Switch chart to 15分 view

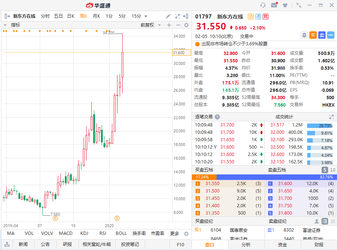tap(136, 16)
